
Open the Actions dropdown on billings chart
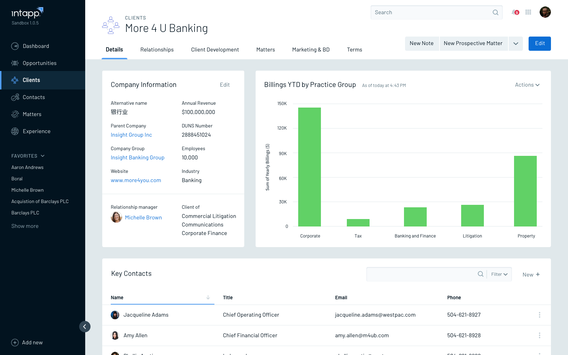(x=528, y=85)
